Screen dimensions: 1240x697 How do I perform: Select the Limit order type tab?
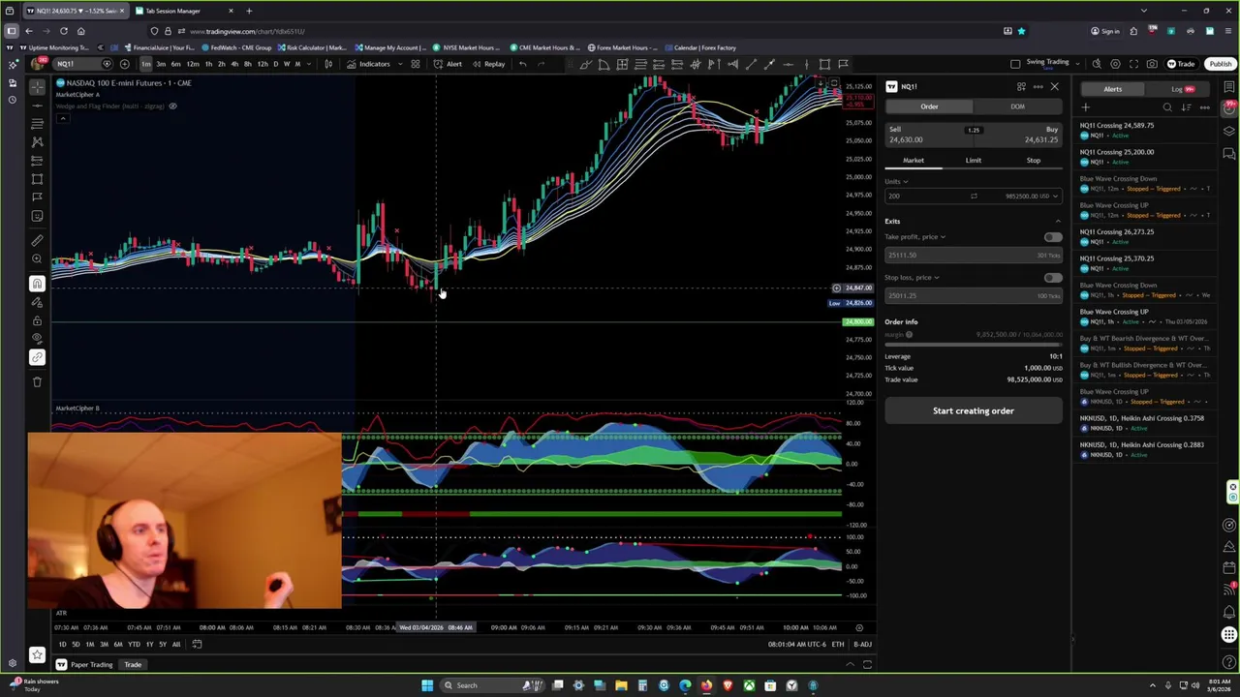point(973,161)
